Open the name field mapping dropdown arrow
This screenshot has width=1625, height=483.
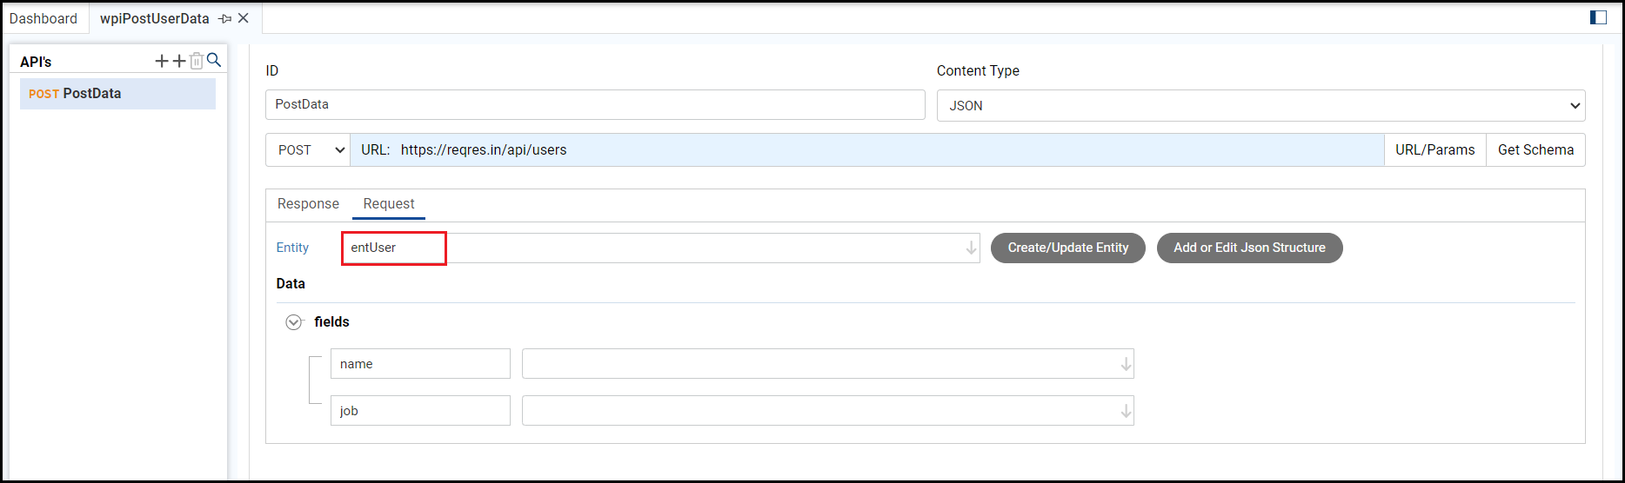[1126, 364]
